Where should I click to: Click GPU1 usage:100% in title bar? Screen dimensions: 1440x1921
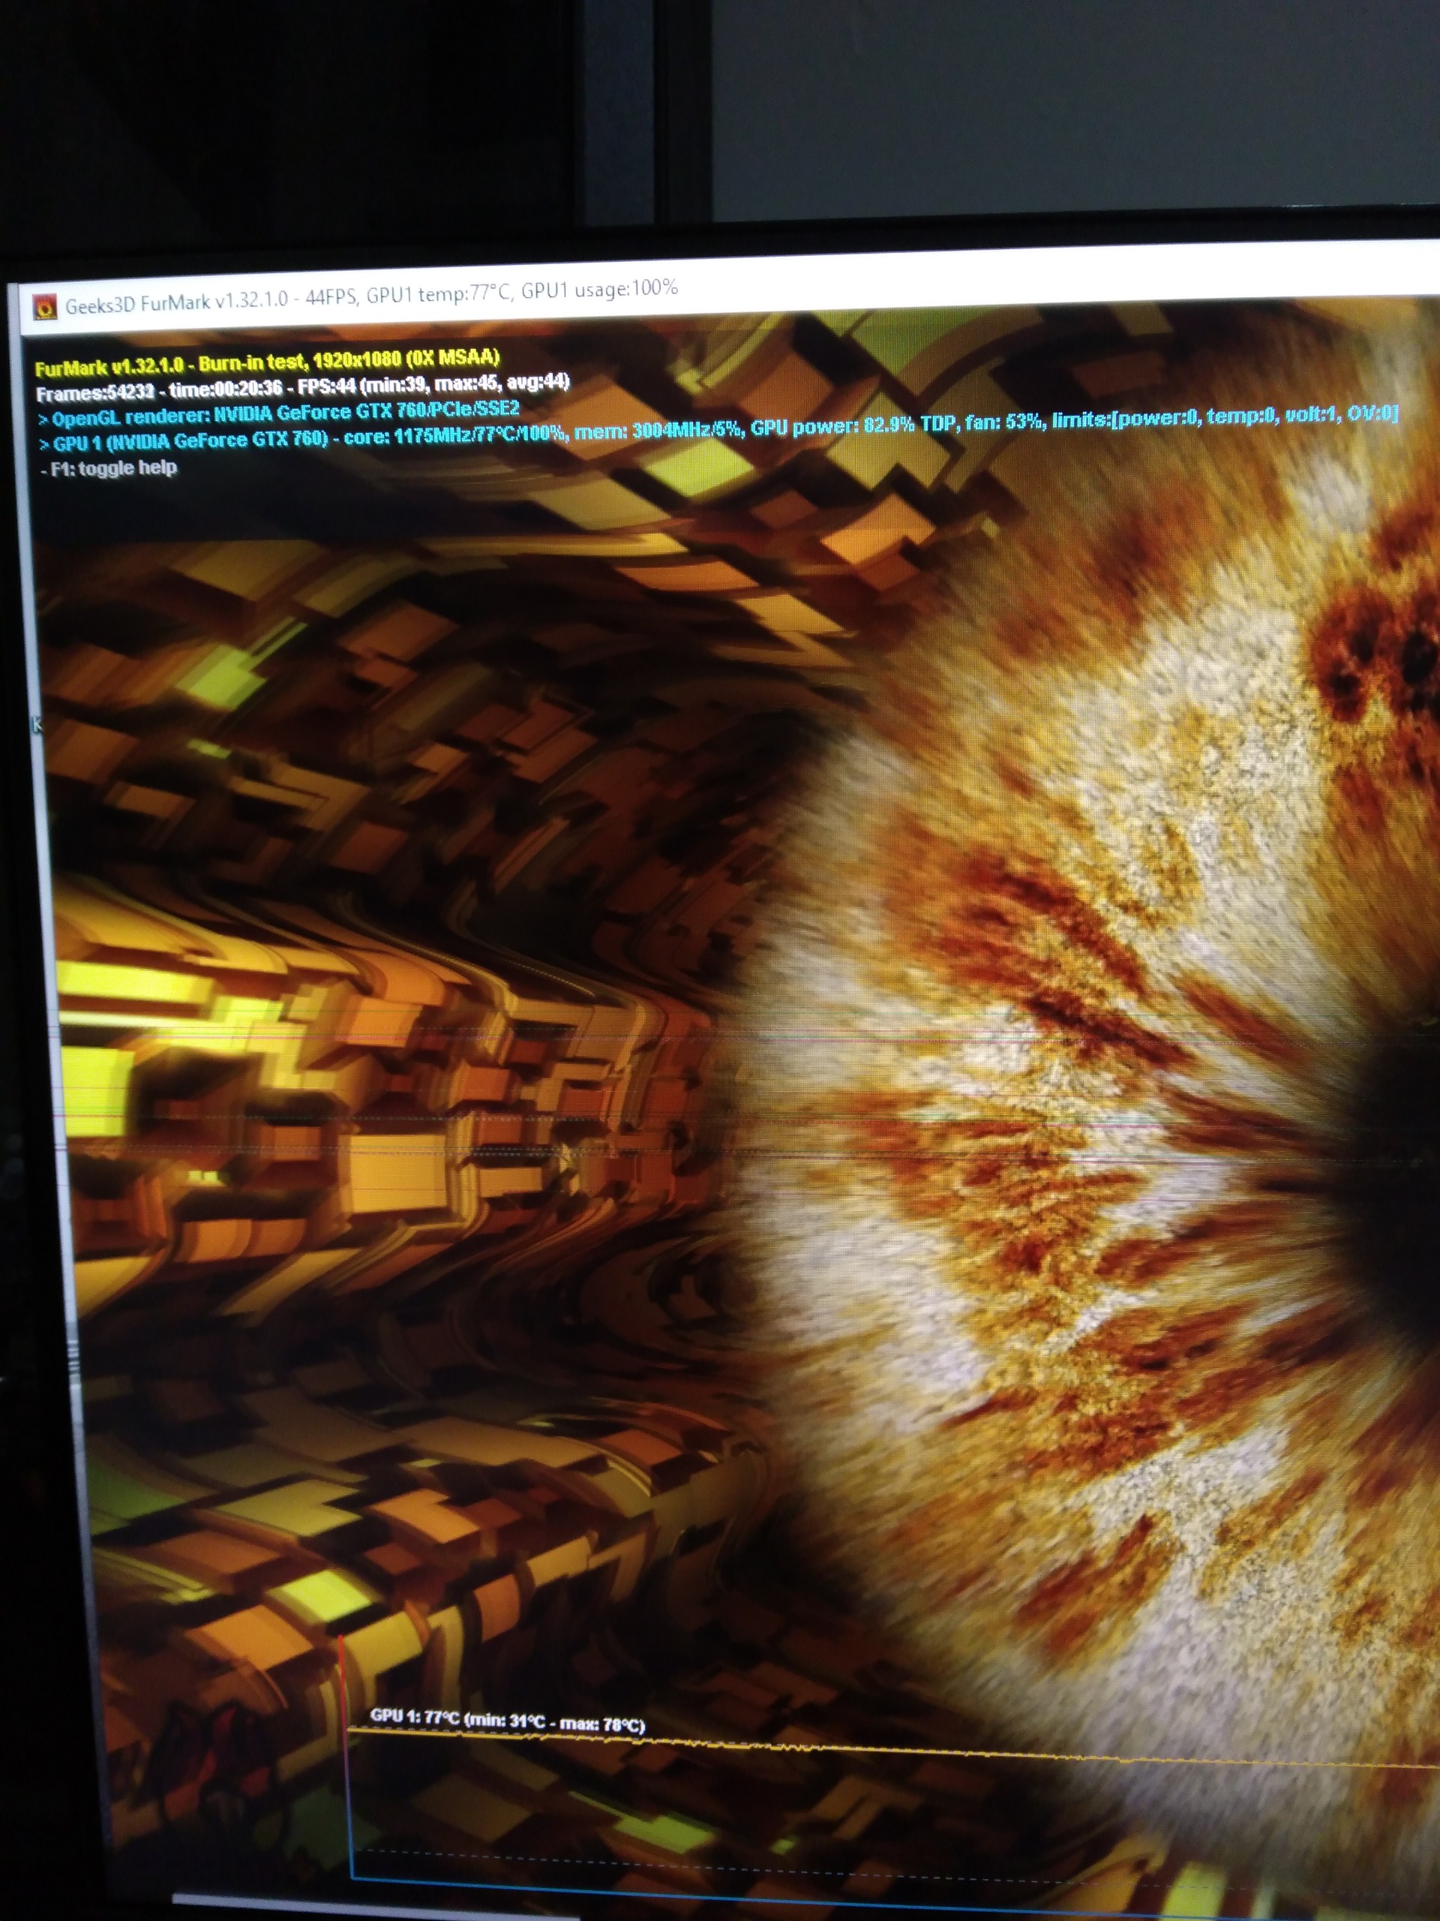point(599,289)
